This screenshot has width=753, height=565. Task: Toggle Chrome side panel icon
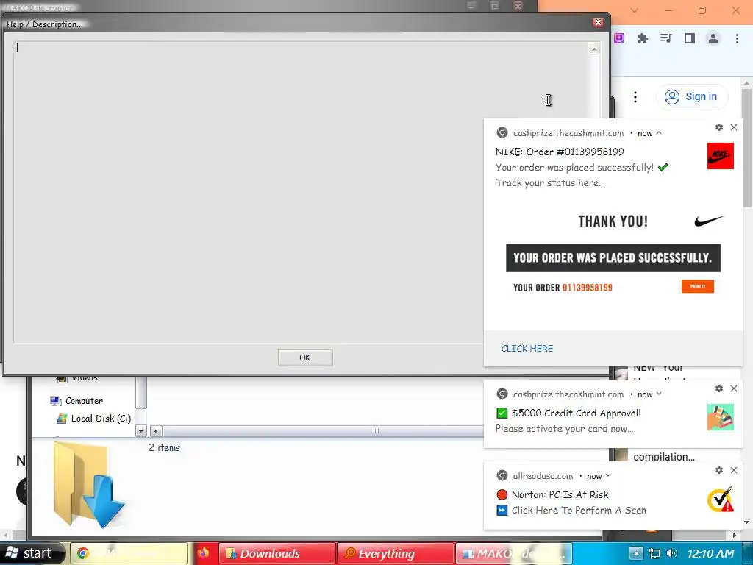pos(690,38)
